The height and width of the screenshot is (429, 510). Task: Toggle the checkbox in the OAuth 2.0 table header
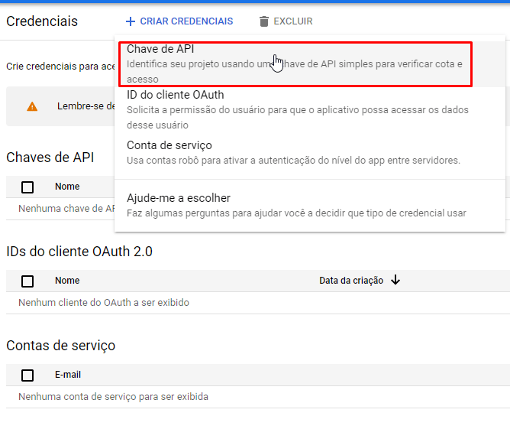tap(27, 281)
